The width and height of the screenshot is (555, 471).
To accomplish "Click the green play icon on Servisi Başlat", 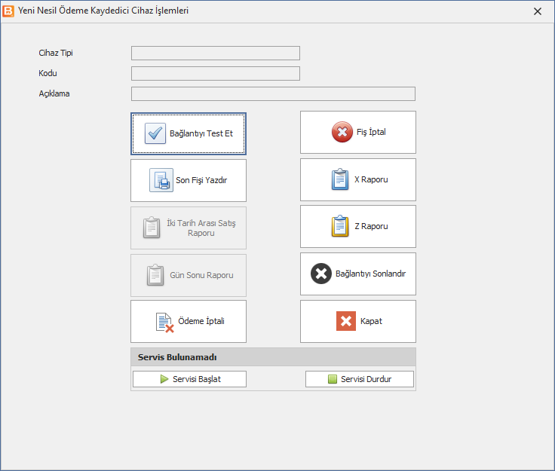I will 164,379.
